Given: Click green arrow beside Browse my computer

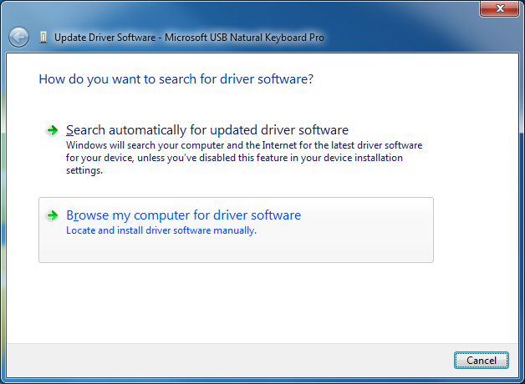Looking at the screenshot, I should tap(52, 215).
